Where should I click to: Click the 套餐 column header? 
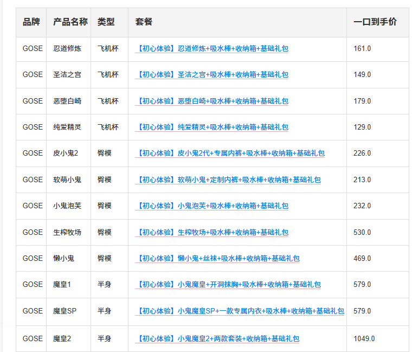click(x=144, y=22)
